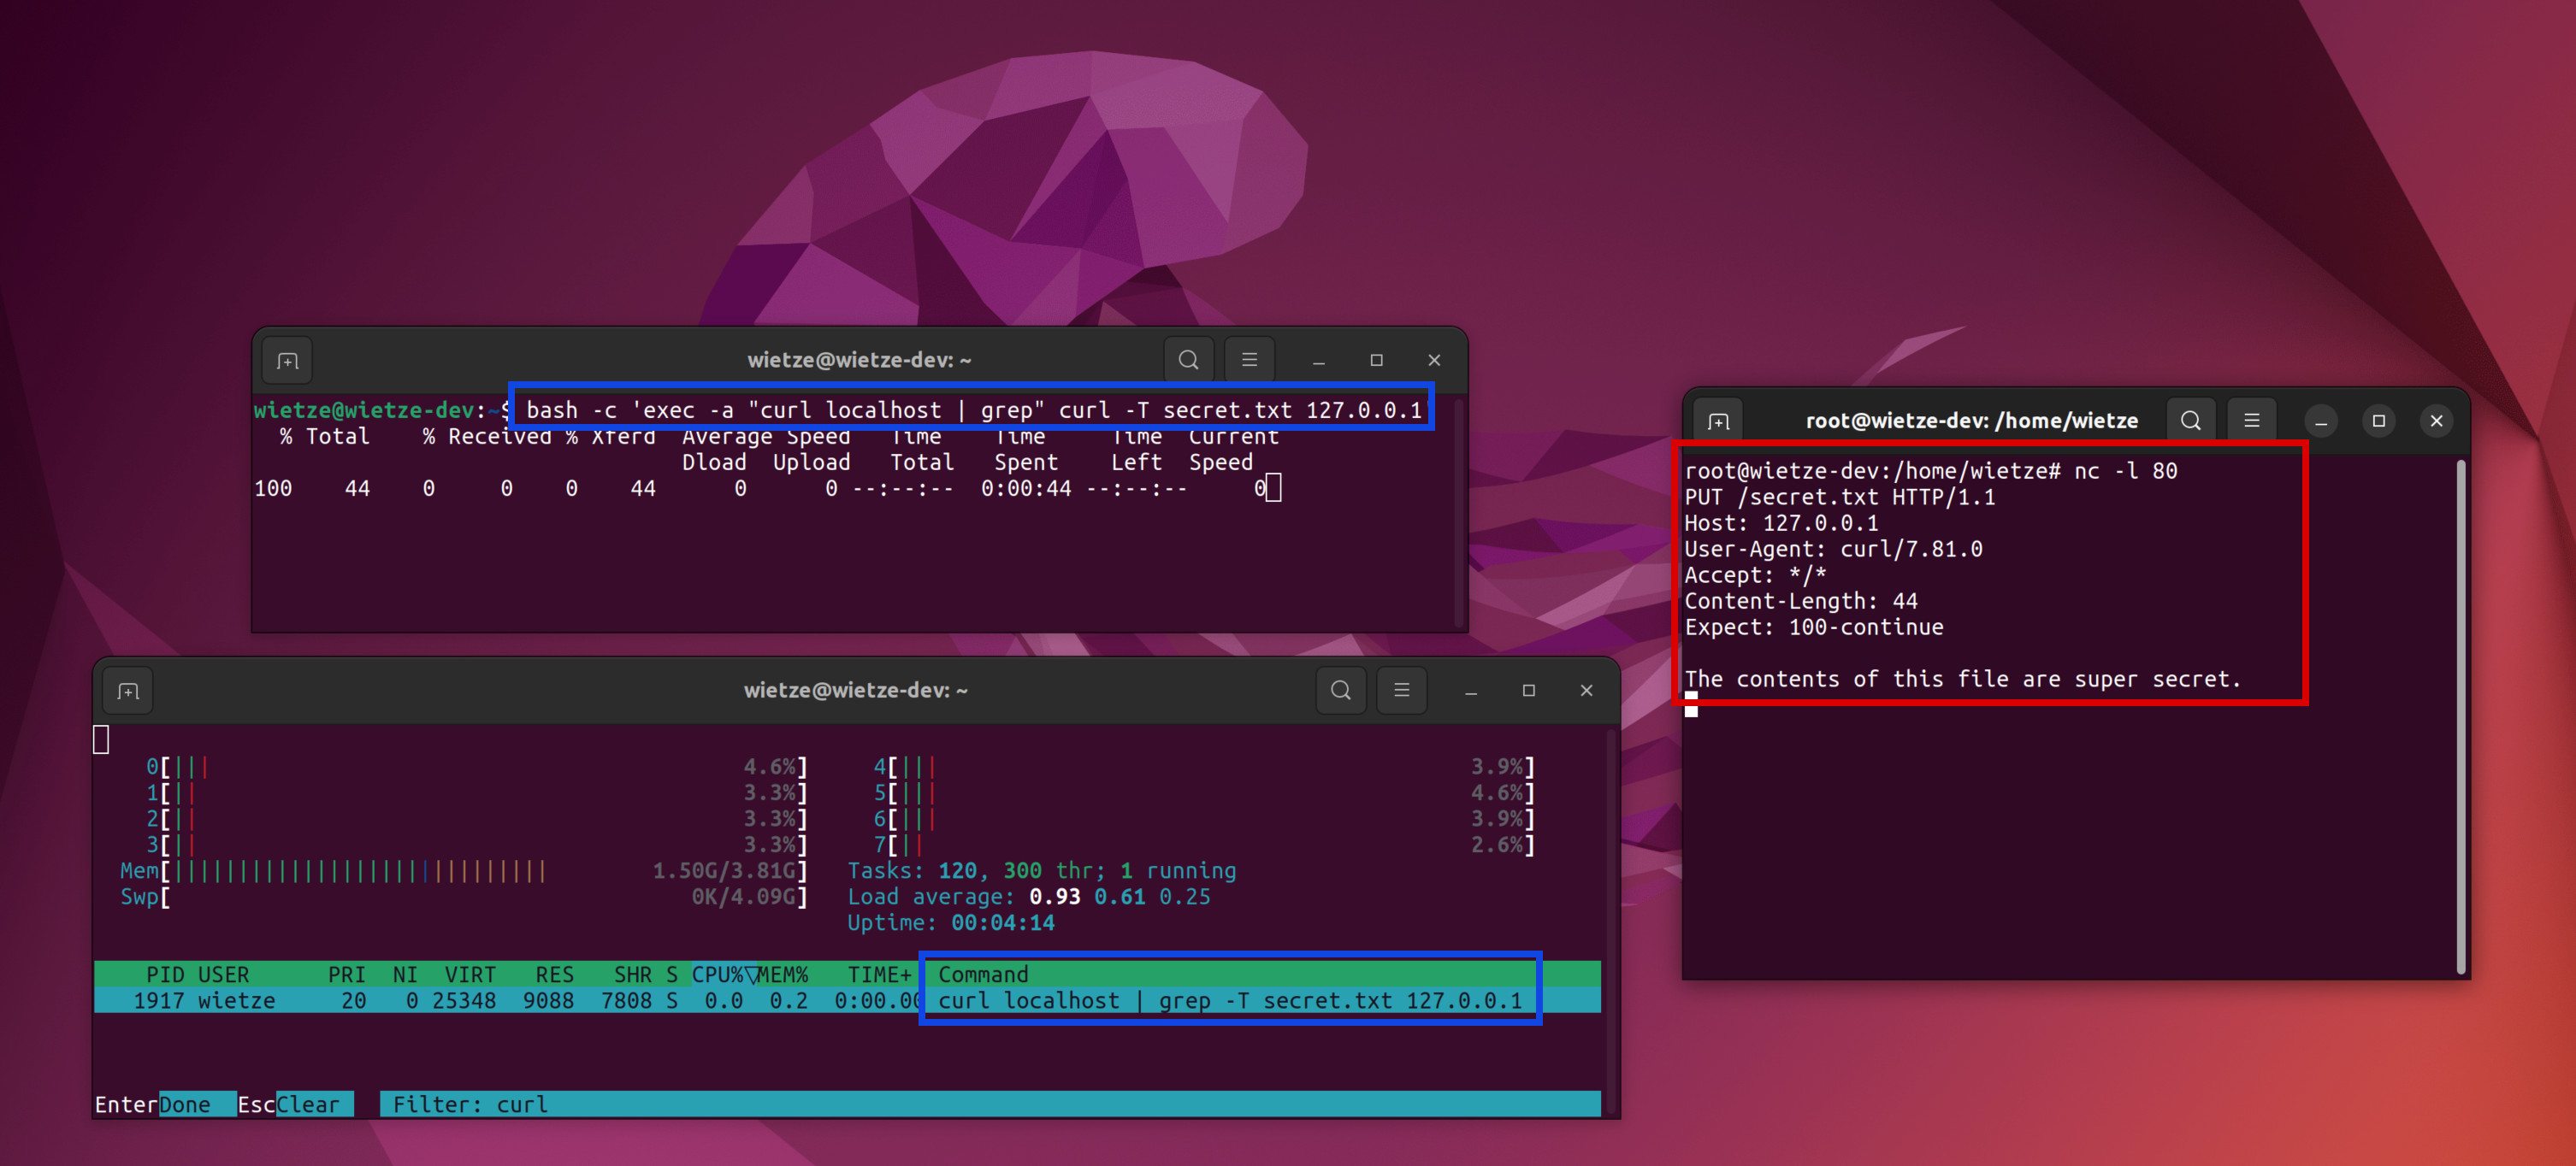Maximize the root terminal window
Viewport: 2576px width, 1166px height.
click(x=2379, y=421)
